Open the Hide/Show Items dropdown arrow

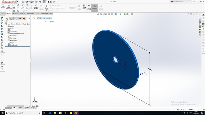click(122, 14)
